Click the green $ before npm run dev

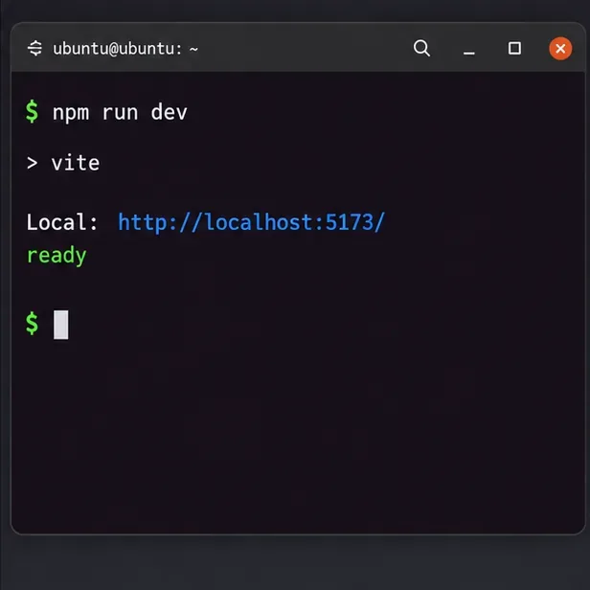pos(32,111)
